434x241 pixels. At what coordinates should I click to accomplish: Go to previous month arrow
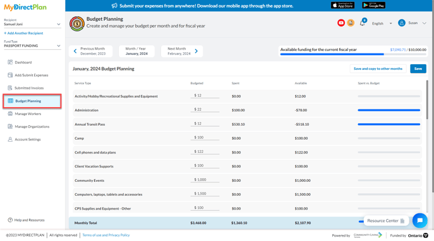pyautogui.click(x=75, y=51)
